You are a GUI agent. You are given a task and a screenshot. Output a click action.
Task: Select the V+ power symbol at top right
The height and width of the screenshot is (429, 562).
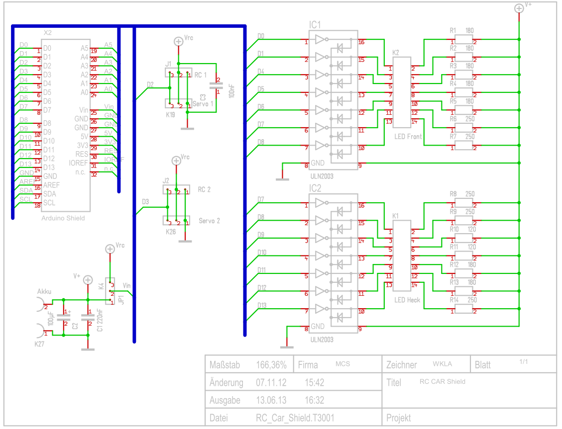pos(519,8)
